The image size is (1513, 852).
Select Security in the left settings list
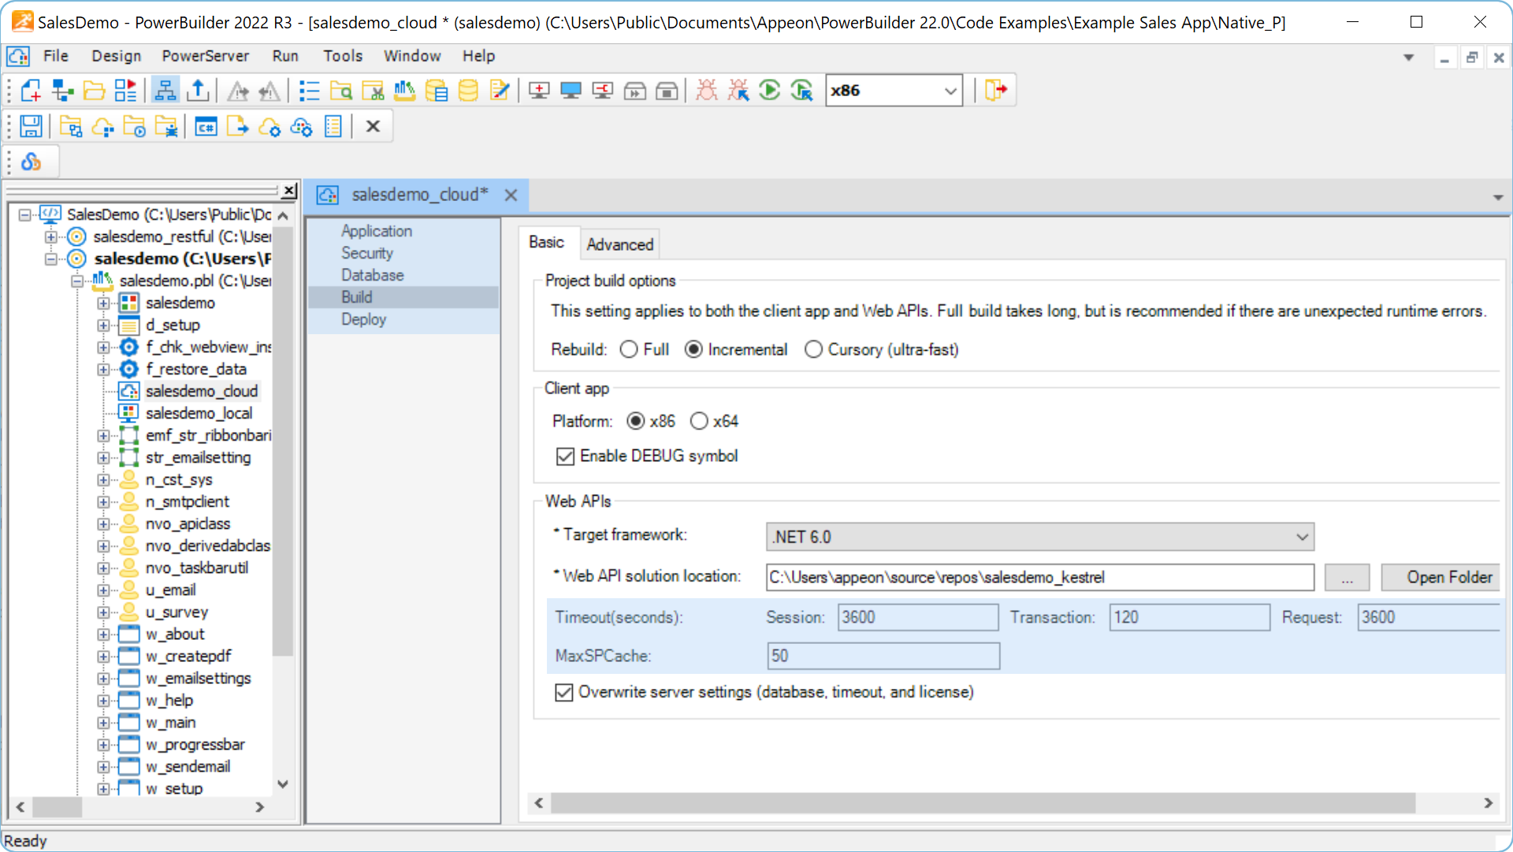tap(366, 253)
